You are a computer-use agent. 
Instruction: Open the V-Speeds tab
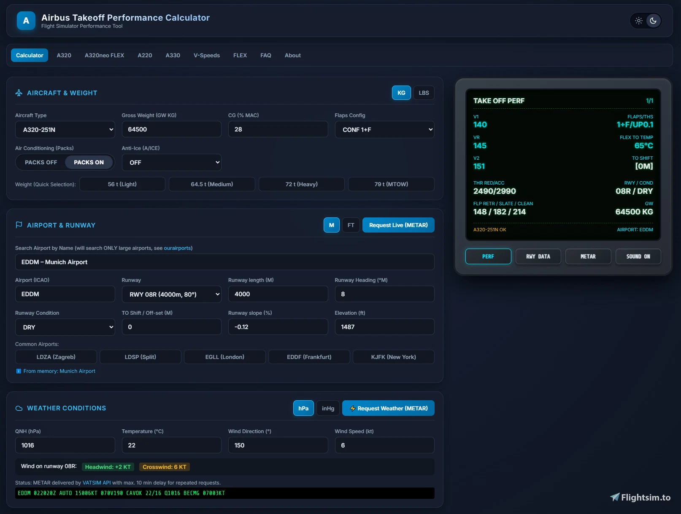(207, 55)
